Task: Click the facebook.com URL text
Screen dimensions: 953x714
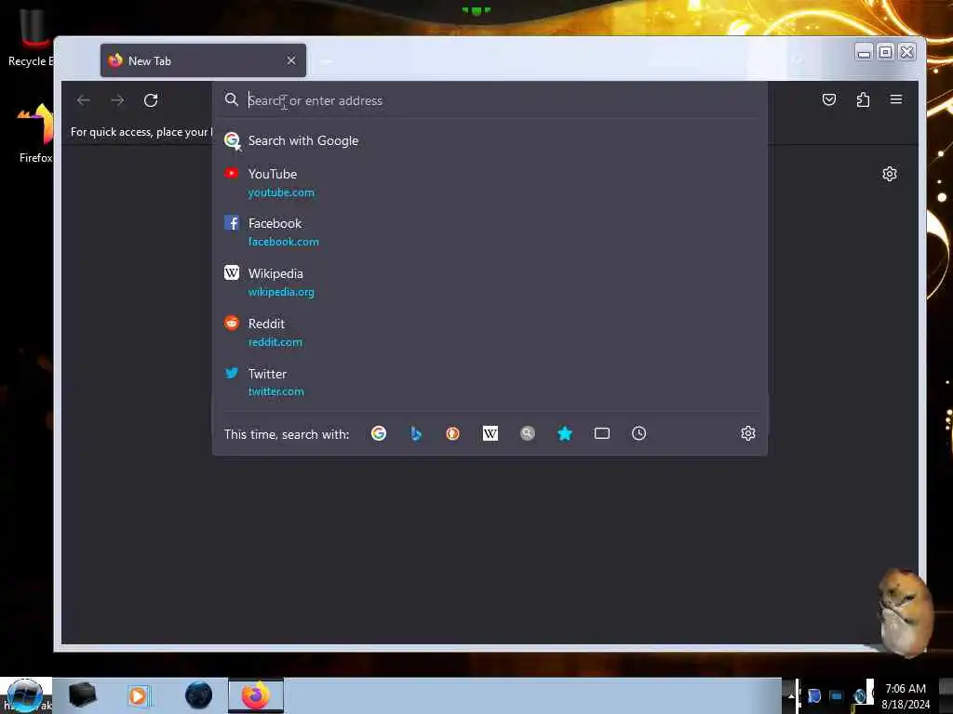Action: point(283,242)
